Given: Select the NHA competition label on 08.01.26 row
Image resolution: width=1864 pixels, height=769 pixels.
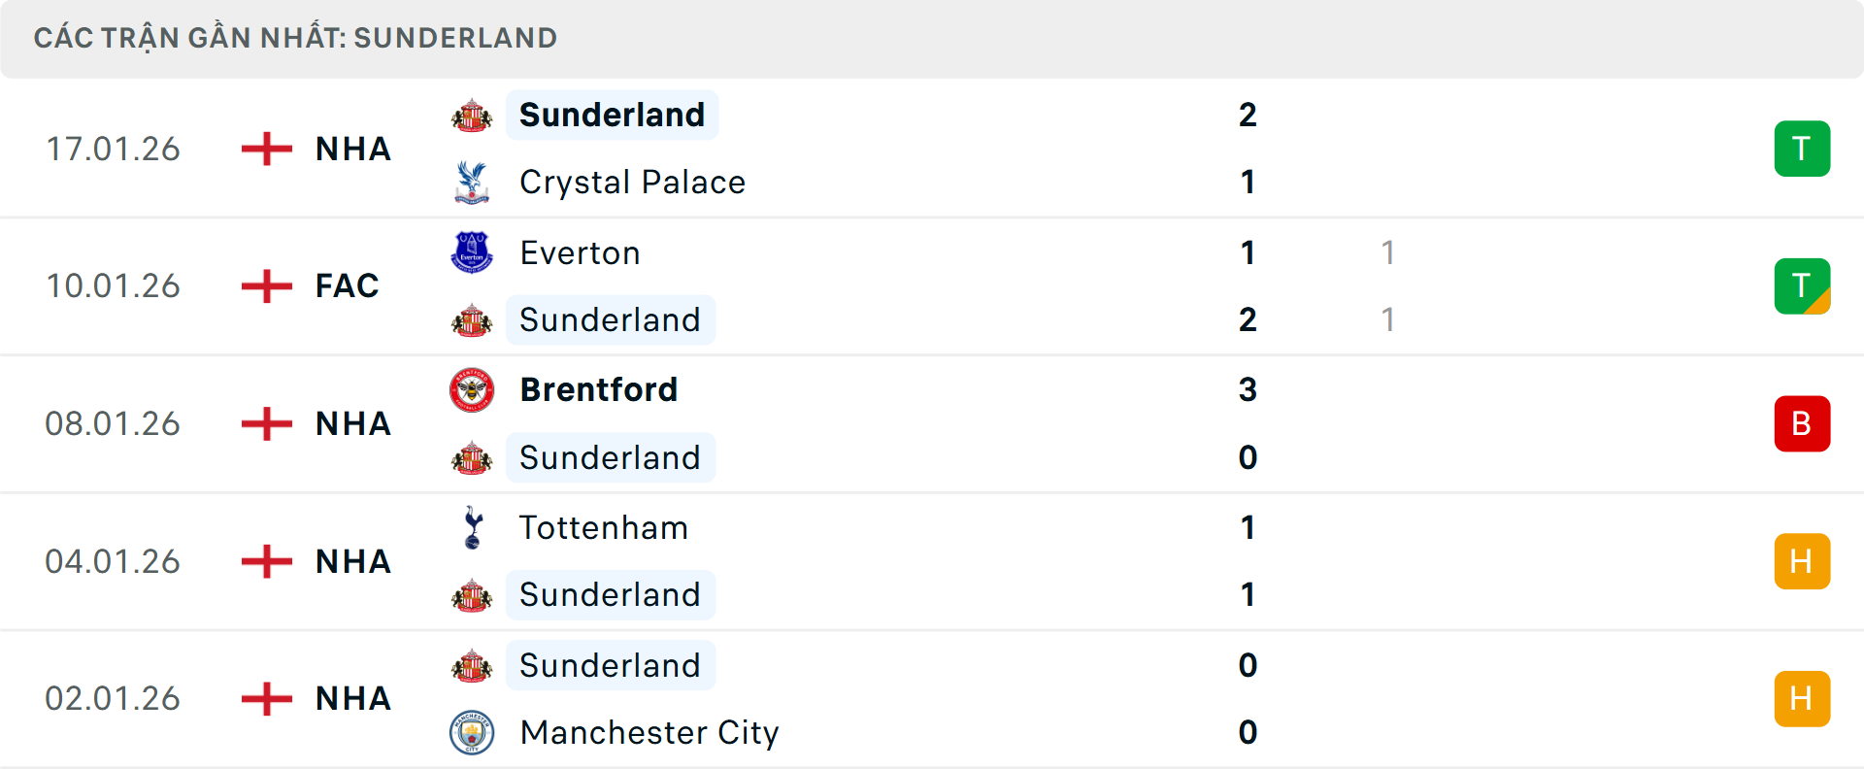Looking at the screenshot, I should tap(351, 423).
